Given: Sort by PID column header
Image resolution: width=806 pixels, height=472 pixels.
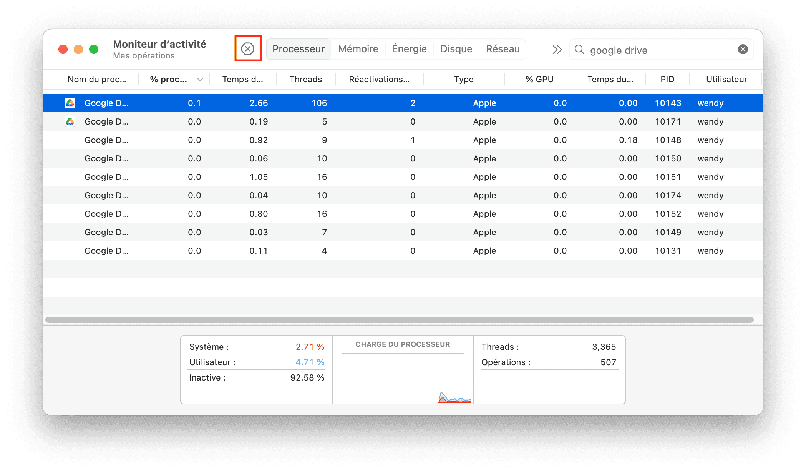Looking at the screenshot, I should 667,80.
